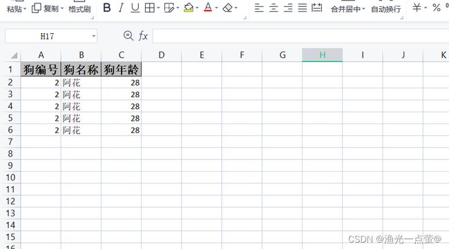This screenshot has height=249, width=449.
Task: Click into the formula bar input
Action: tap(300, 36)
